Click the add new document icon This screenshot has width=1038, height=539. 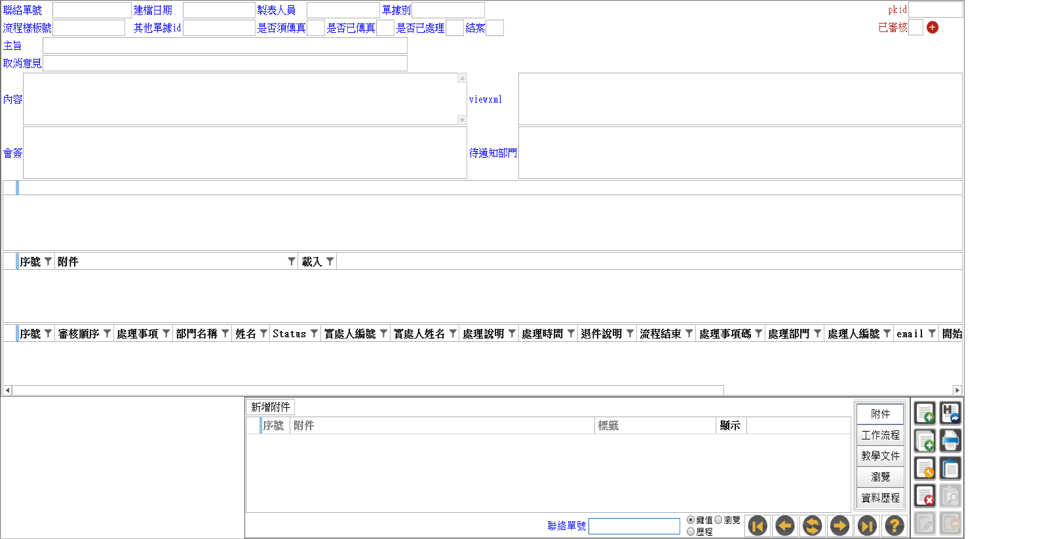point(925,413)
